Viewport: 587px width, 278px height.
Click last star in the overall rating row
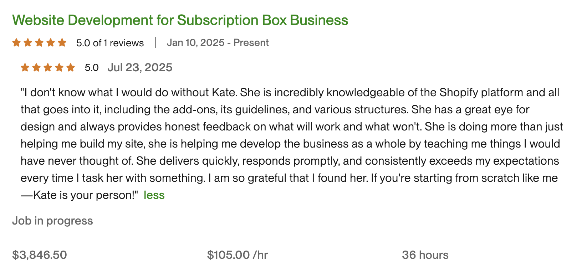coord(62,43)
